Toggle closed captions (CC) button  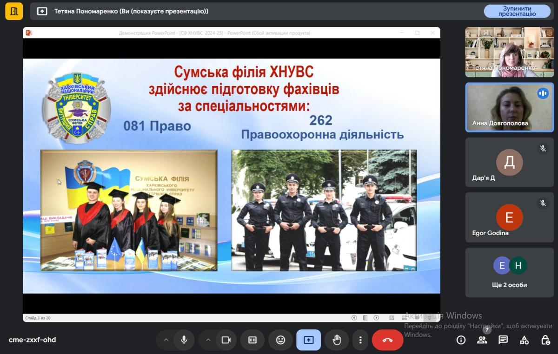coord(252,340)
